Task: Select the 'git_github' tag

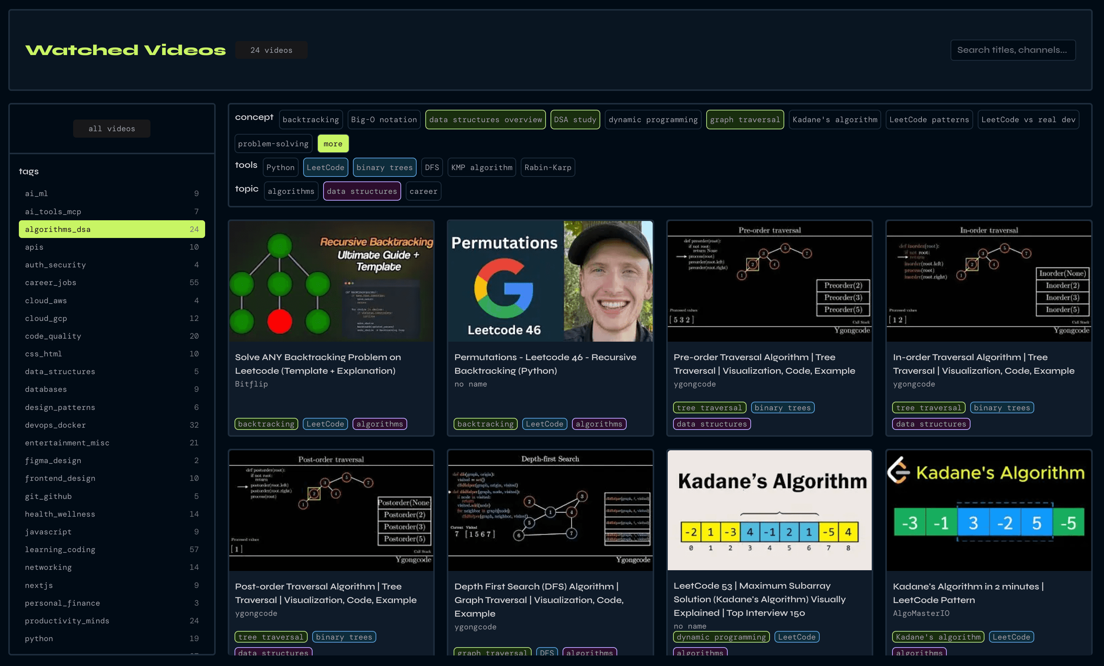Action: tap(112, 496)
